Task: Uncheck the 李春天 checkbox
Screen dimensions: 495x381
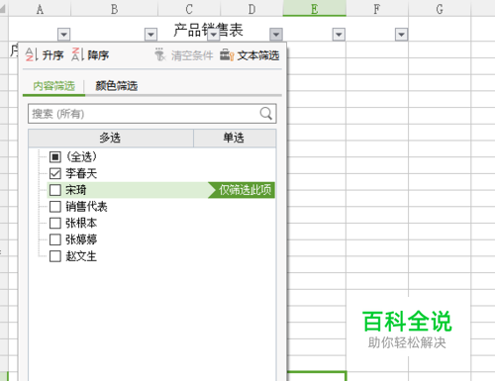Action: coord(55,173)
